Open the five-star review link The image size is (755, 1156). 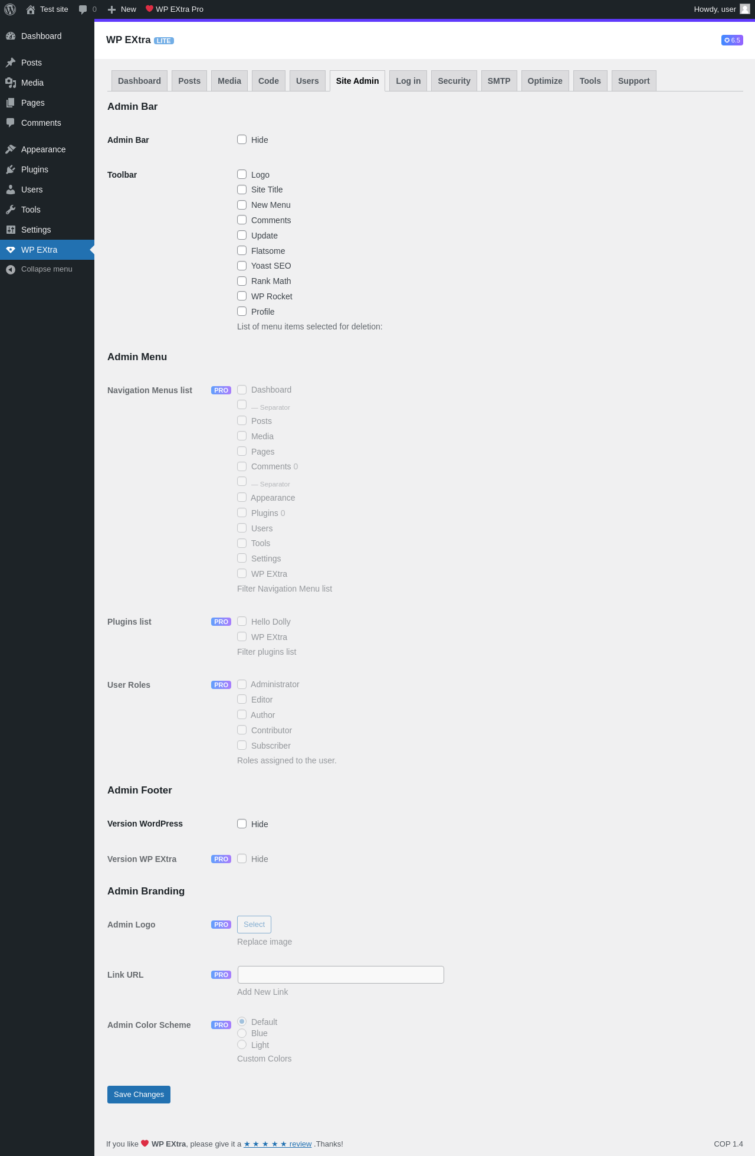[278, 1144]
